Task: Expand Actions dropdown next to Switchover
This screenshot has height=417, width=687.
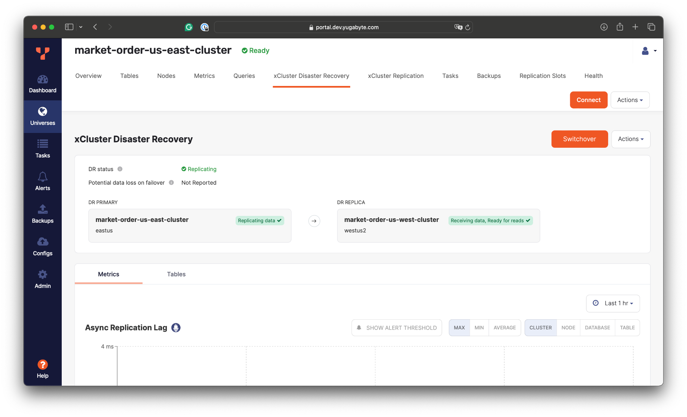Action: point(631,139)
